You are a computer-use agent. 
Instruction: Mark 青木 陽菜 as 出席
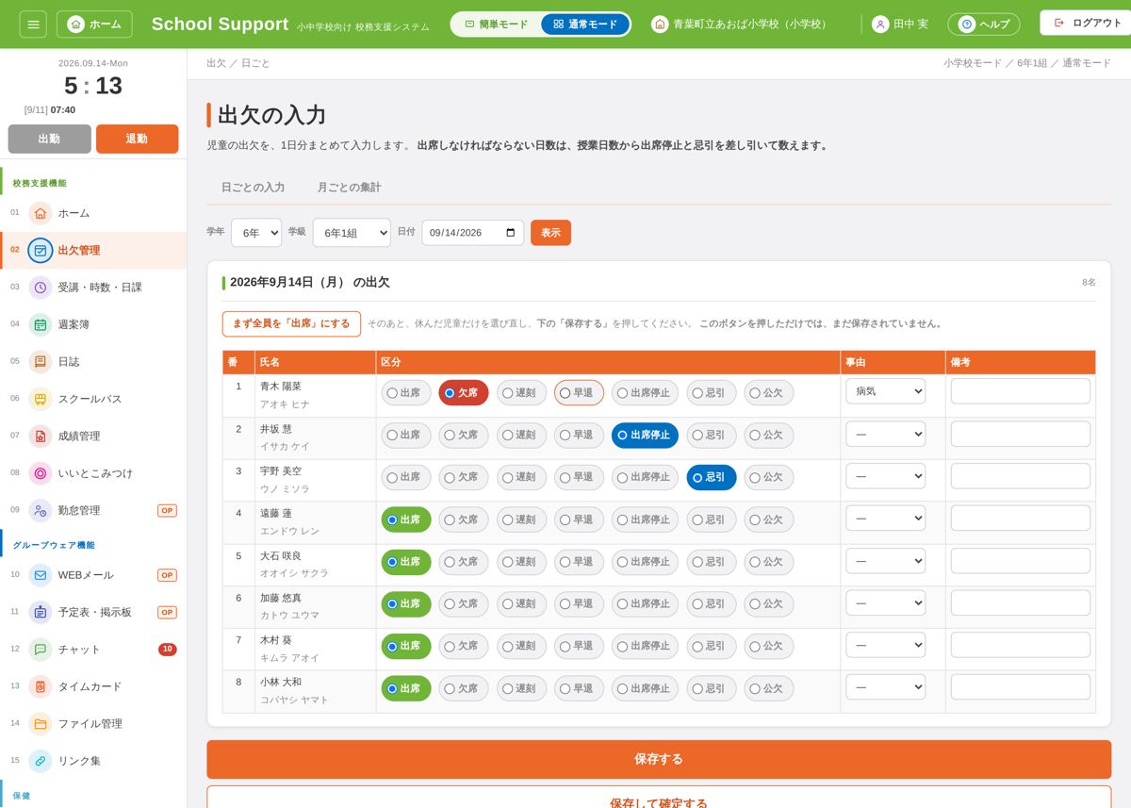coord(406,393)
